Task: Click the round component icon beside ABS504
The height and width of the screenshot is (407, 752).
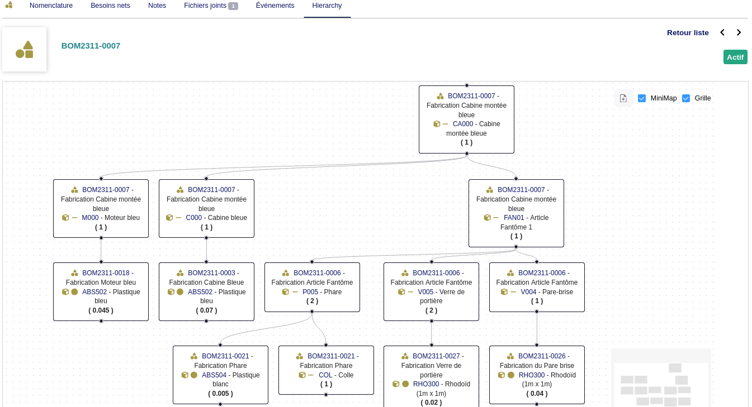Action: pyautogui.click(x=194, y=375)
